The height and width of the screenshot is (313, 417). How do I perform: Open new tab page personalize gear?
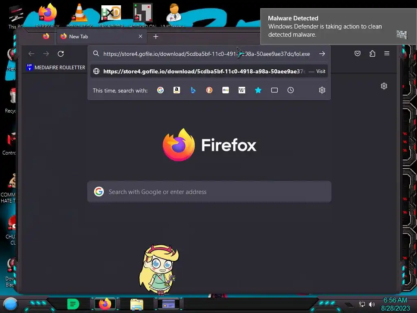384,86
